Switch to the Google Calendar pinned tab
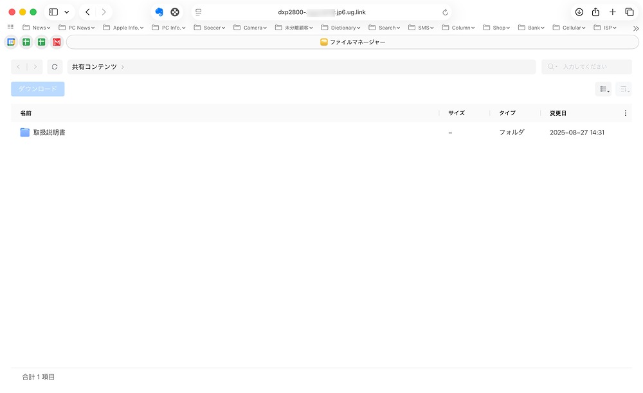The image size is (643, 393). coord(11,42)
